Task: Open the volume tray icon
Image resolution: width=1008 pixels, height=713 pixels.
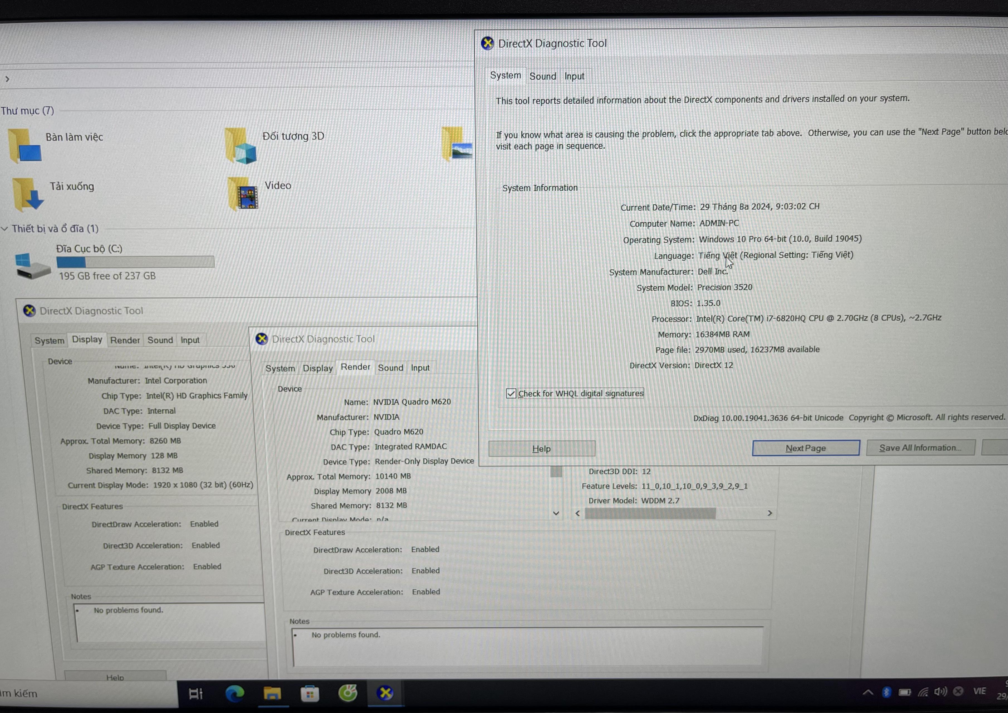Action: coord(940,692)
